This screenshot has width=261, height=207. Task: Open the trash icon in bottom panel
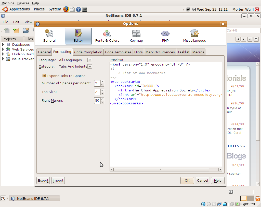(257, 198)
